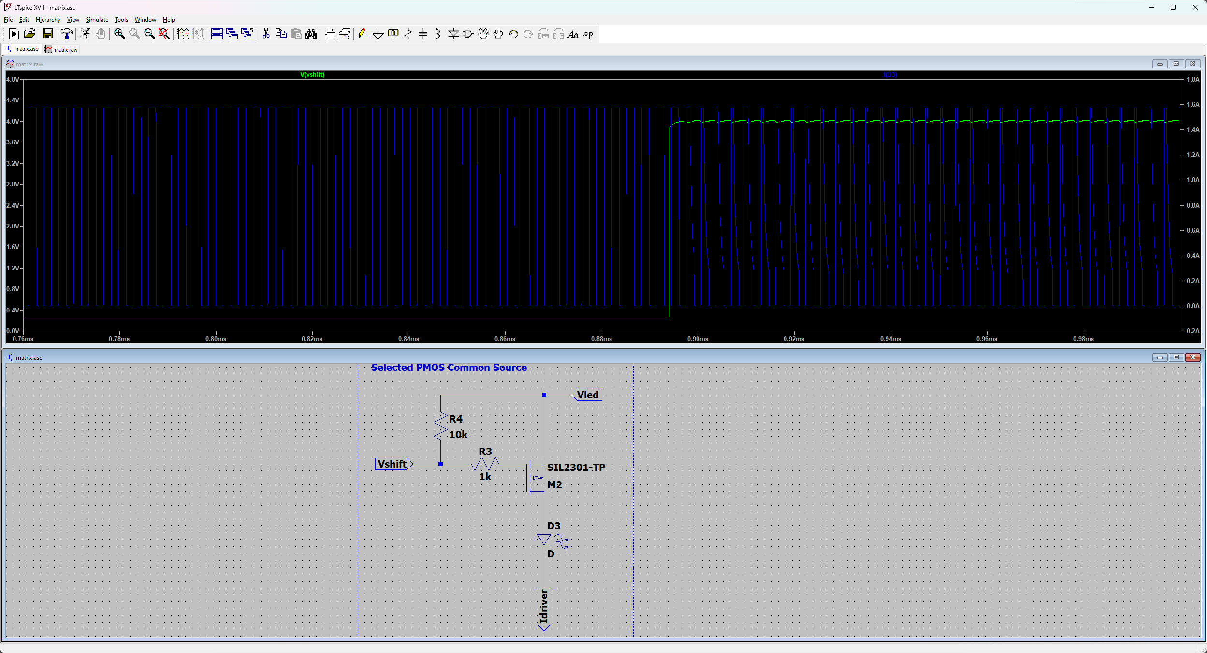Click the Zoom Out magnifier icon
The image size is (1207, 653).
point(149,34)
